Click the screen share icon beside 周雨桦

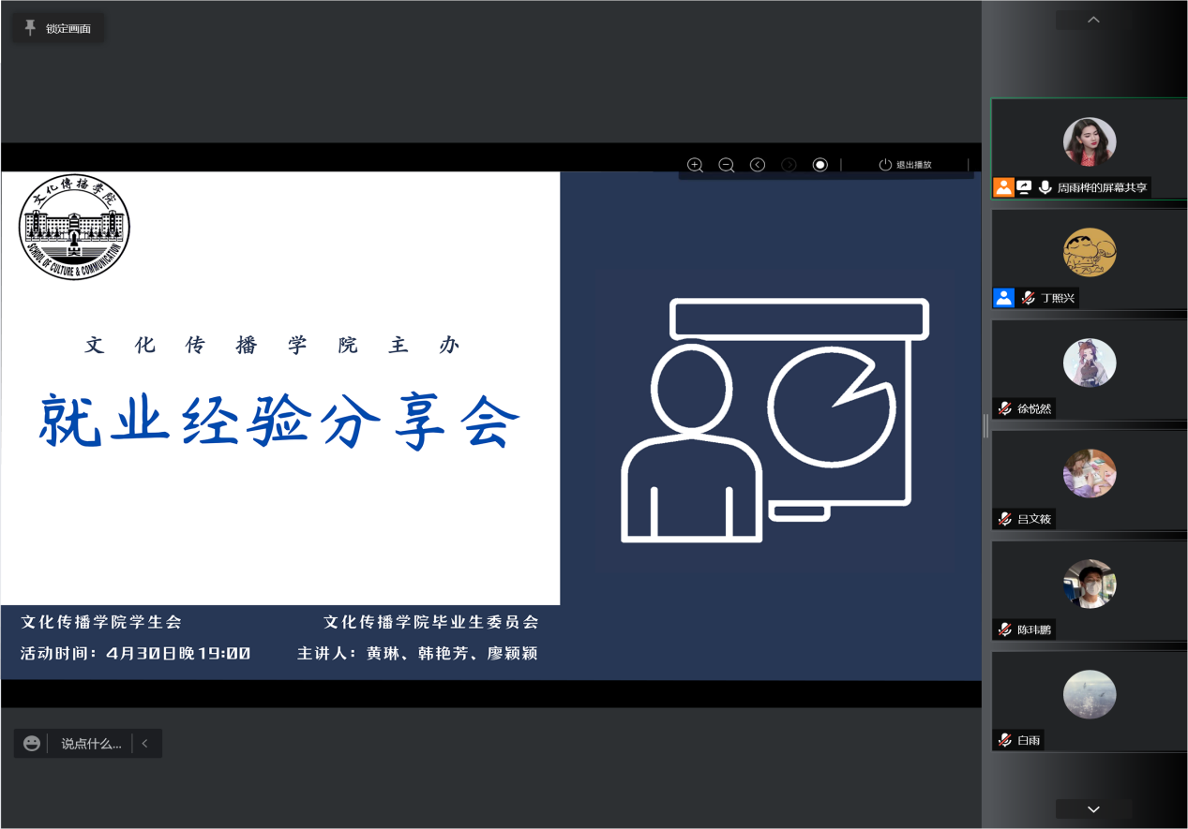pos(1025,187)
